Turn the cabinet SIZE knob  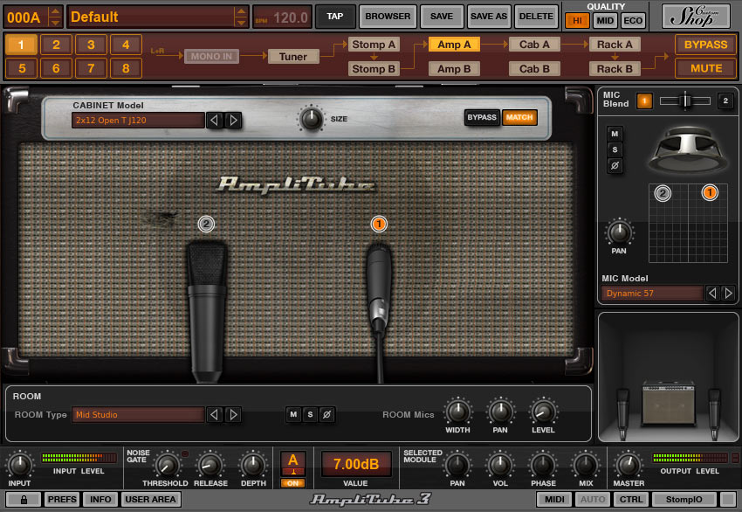[311, 119]
